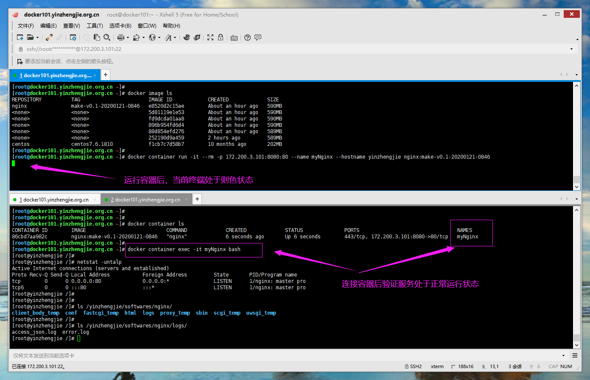Viewport: 590px width, 380px height.
Task: Expand the Open folder dropdown
Action: point(37,37)
